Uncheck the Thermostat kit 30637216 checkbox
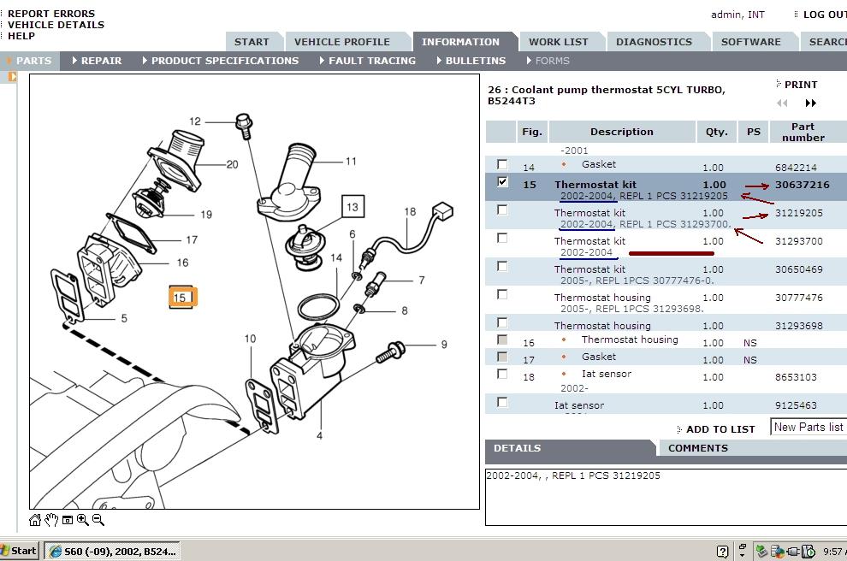This screenshot has height=561, width=847. click(x=502, y=184)
